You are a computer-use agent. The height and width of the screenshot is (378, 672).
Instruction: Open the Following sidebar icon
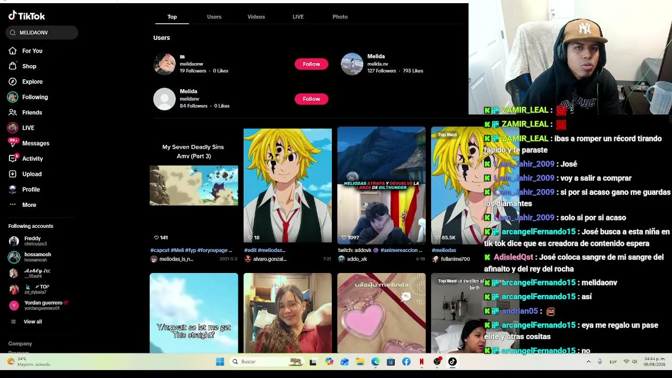point(13,97)
